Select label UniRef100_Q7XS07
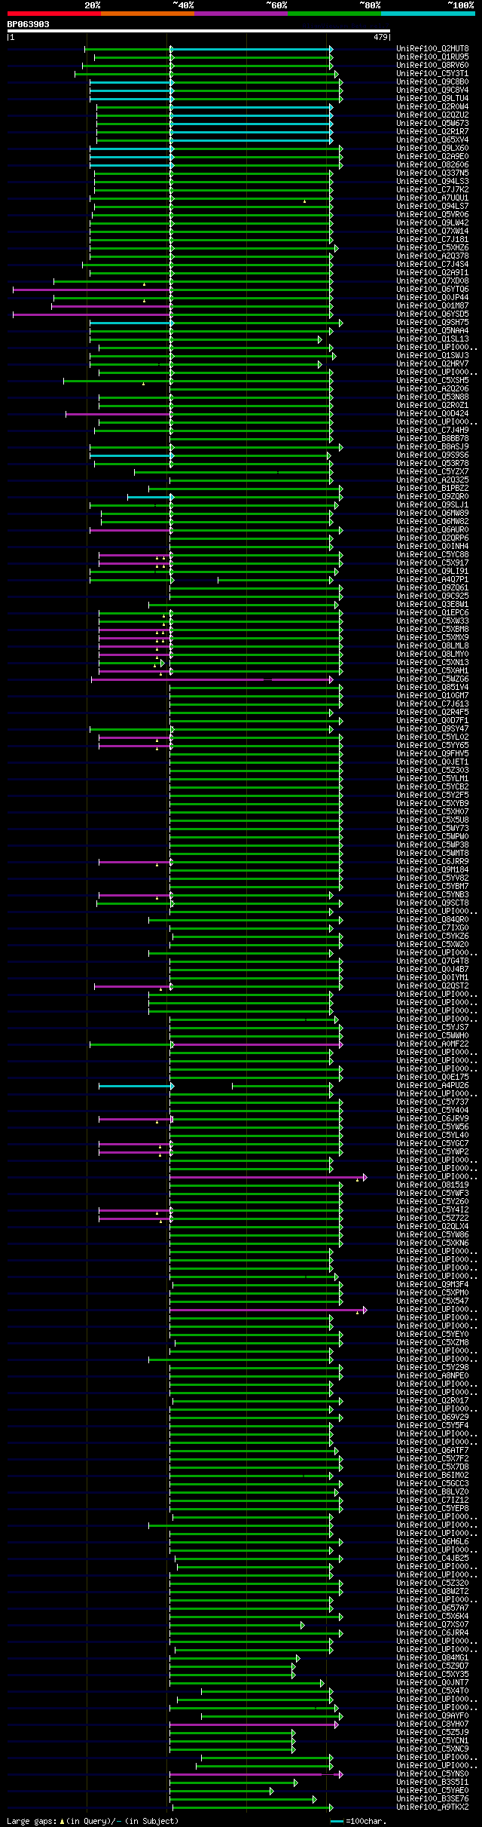Screen dimensions: 482x1827 [432, 1625]
